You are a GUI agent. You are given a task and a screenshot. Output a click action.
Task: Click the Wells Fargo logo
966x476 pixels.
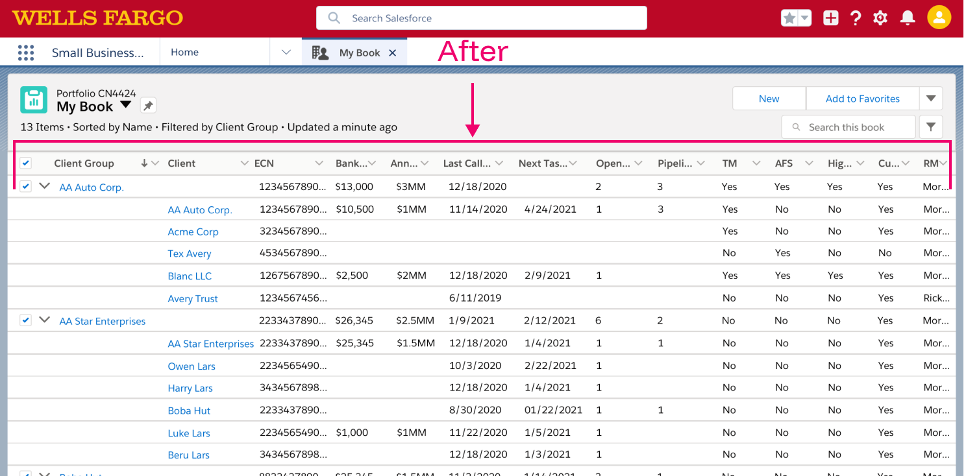tap(97, 18)
